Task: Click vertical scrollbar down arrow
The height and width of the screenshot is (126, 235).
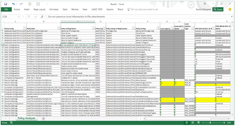Action: (232, 115)
